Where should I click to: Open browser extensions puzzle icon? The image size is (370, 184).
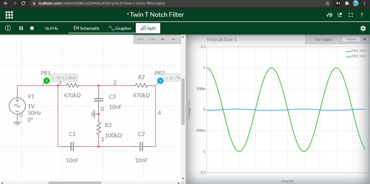(x=347, y=3)
